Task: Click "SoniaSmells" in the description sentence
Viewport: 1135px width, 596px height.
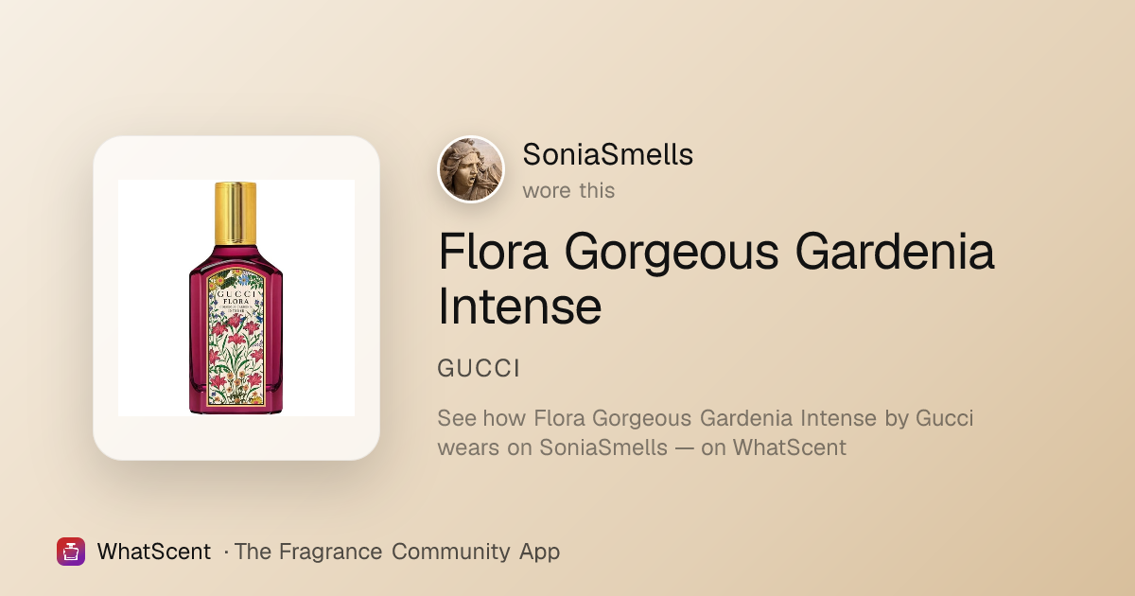Action: click(x=603, y=447)
